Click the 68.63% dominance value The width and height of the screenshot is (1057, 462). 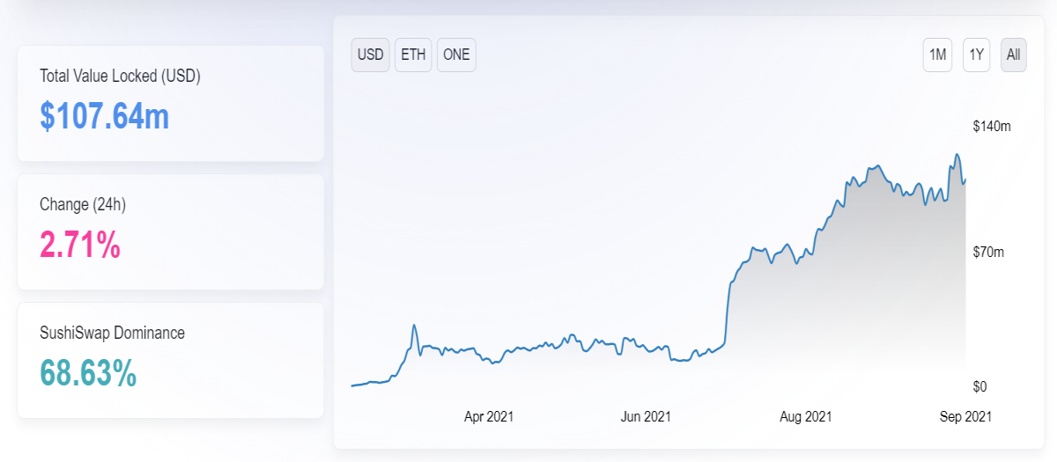point(88,373)
